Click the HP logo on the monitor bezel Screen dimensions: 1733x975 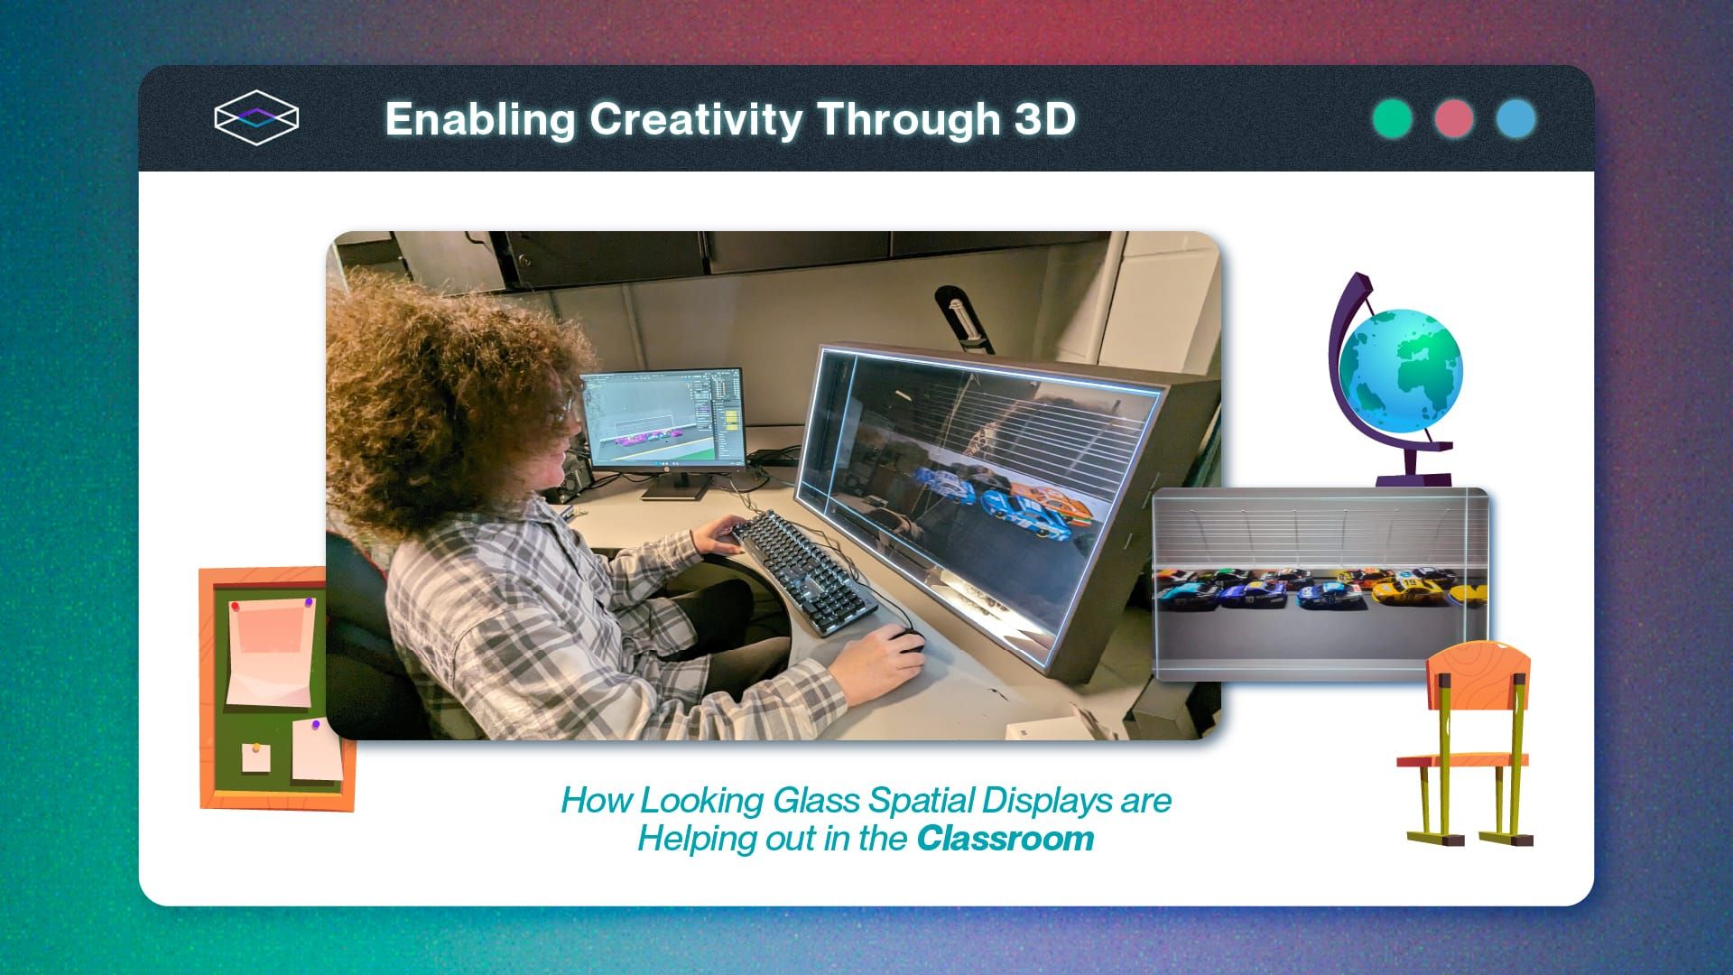[x=666, y=469]
